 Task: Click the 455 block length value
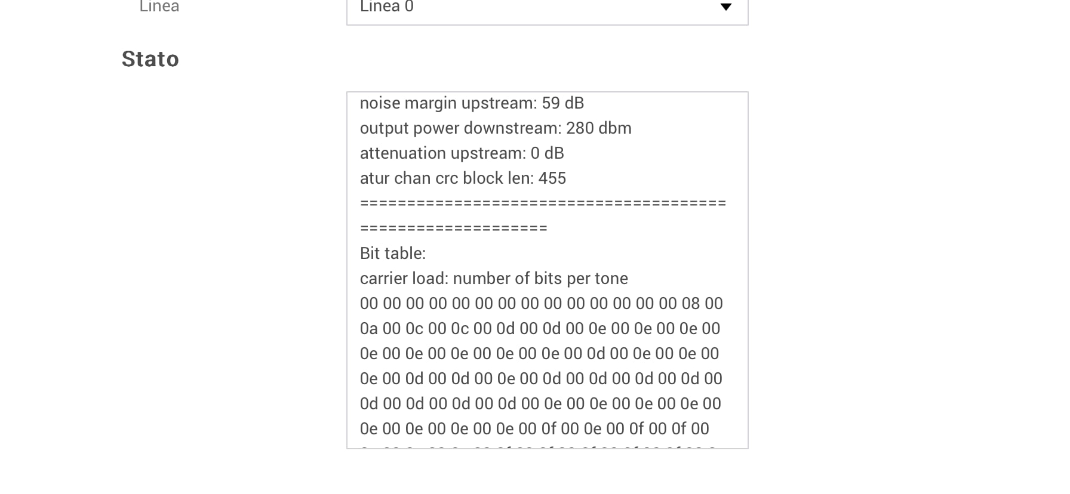[x=552, y=178]
